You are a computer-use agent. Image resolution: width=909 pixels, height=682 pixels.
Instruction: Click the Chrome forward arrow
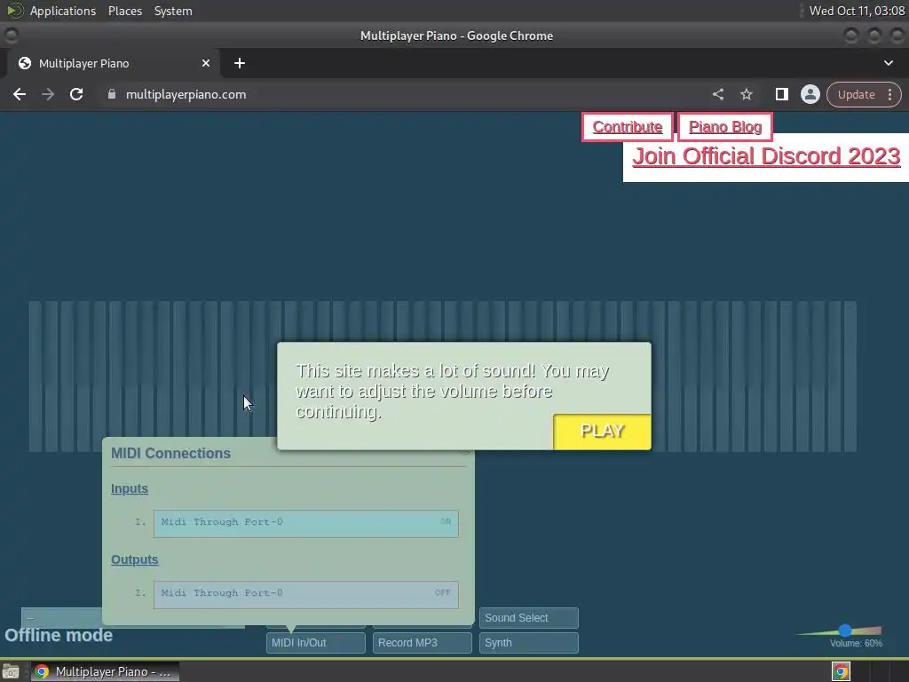[48, 94]
